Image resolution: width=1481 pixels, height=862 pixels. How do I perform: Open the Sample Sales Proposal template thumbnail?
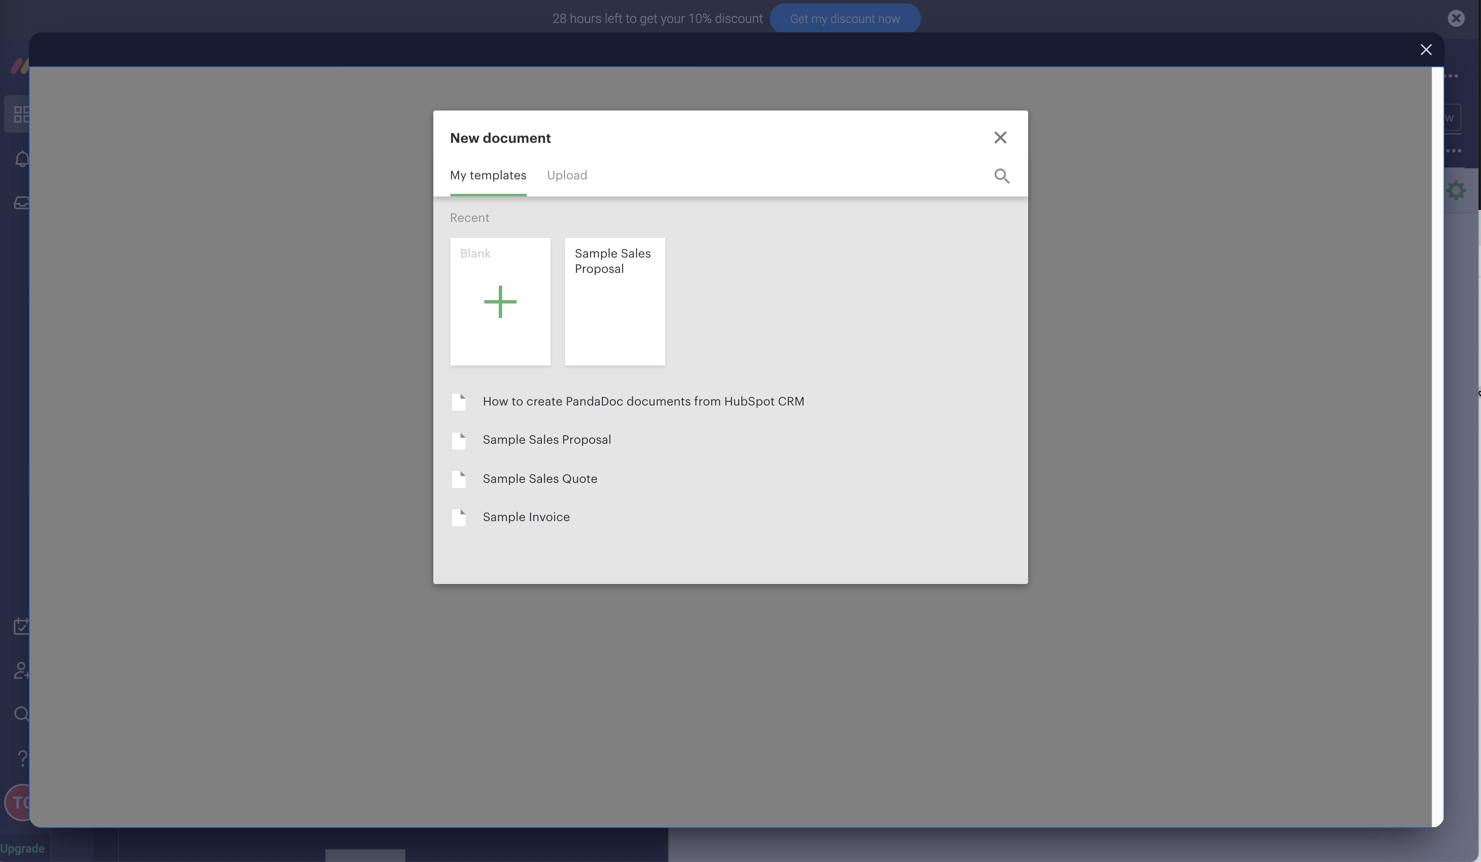(x=614, y=302)
